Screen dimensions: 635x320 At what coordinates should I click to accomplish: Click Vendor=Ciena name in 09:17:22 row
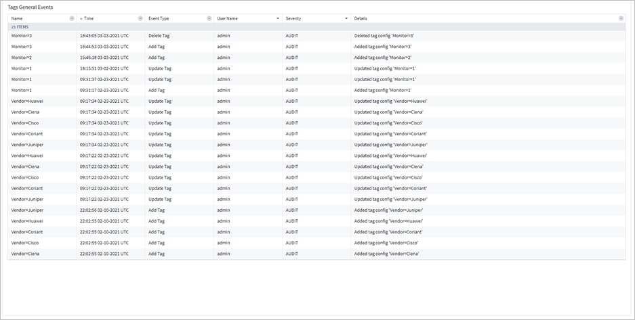tap(25, 166)
